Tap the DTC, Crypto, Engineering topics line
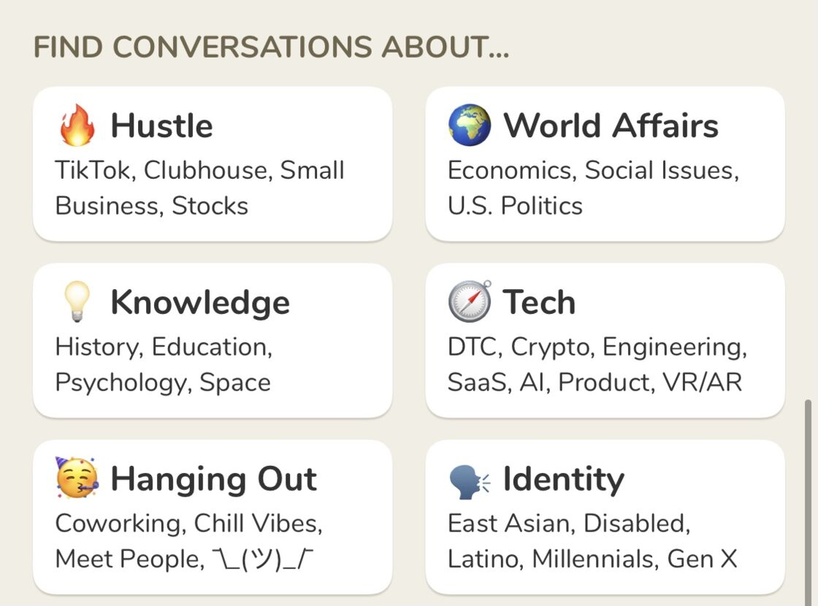Image resolution: width=818 pixels, height=606 pixels. click(597, 348)
